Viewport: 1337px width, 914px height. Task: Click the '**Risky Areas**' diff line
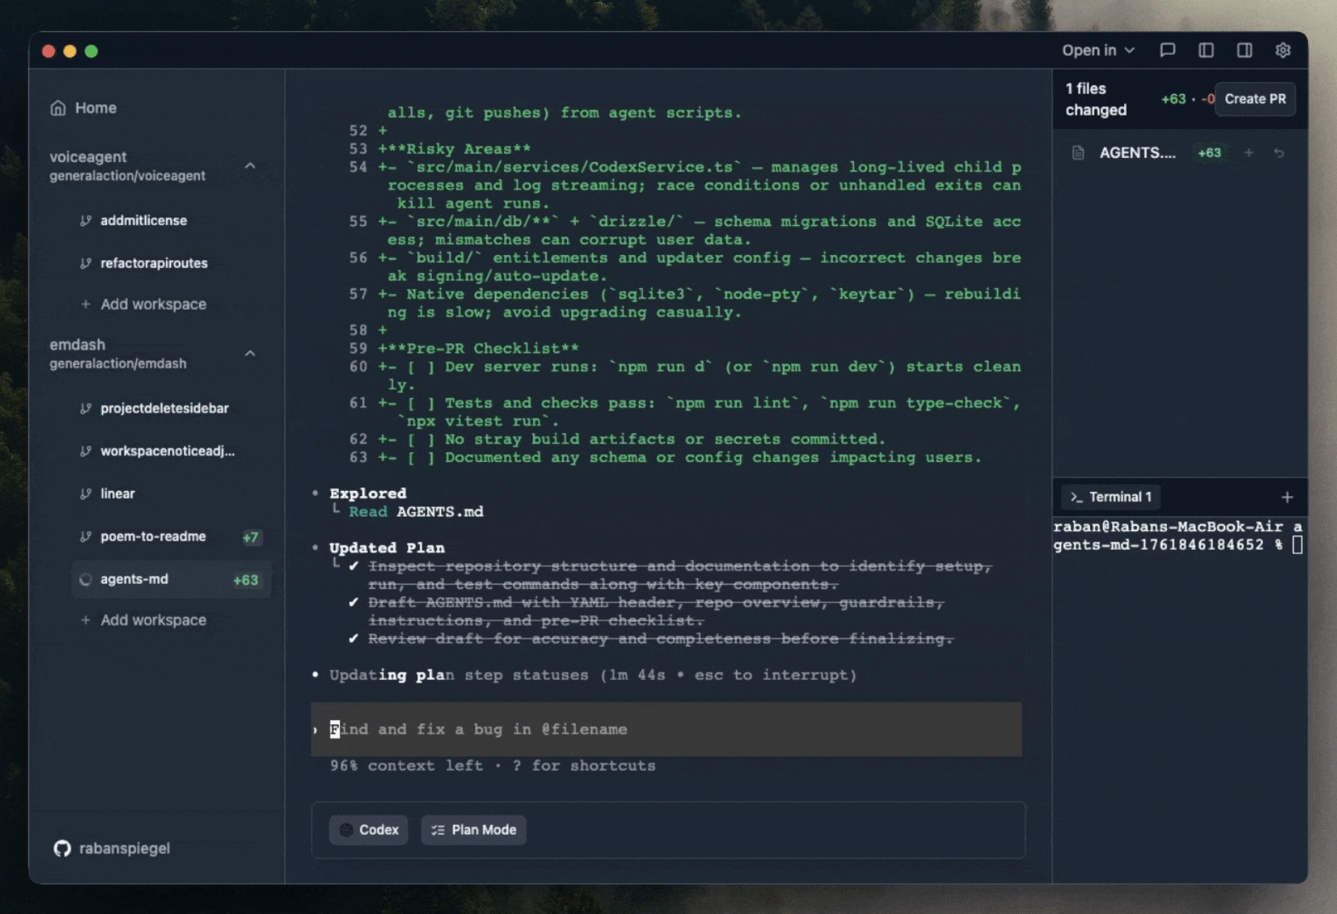455,149
